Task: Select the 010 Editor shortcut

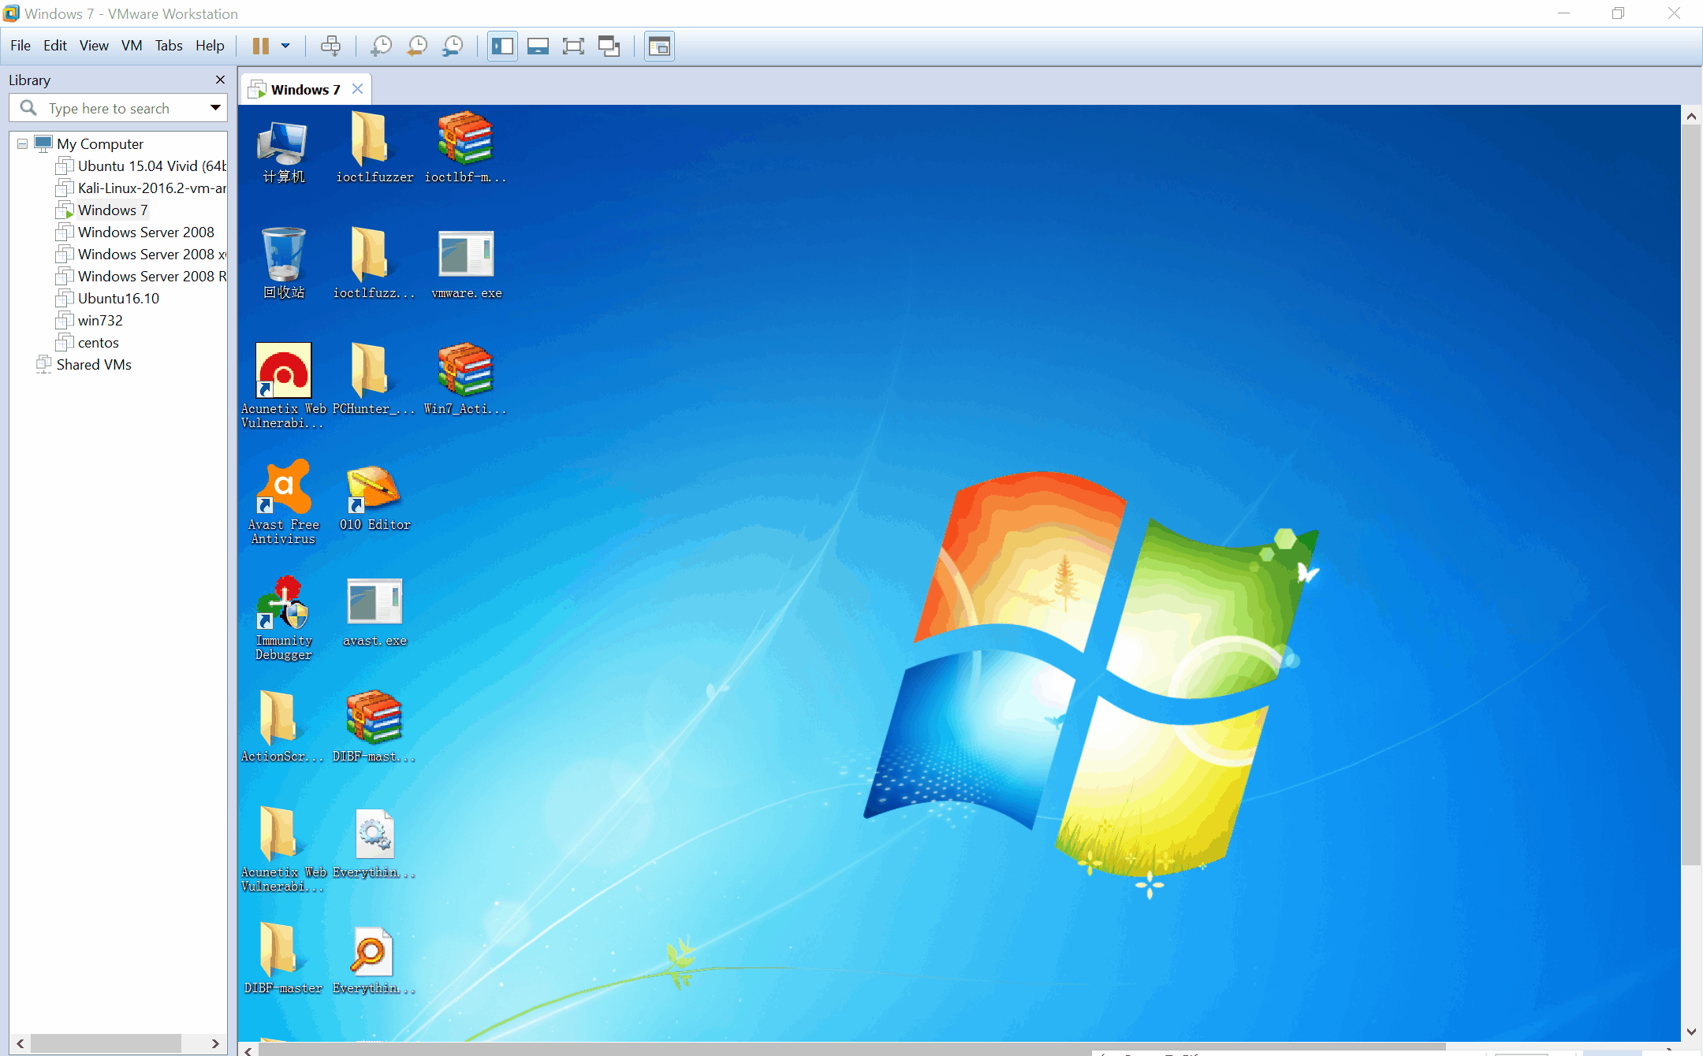Action: 375,496
